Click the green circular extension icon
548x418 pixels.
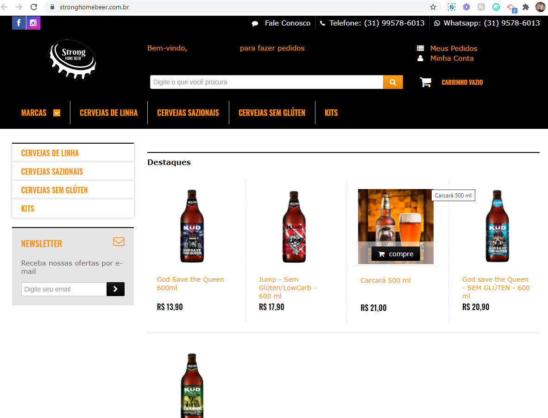(x=496, y=7)
